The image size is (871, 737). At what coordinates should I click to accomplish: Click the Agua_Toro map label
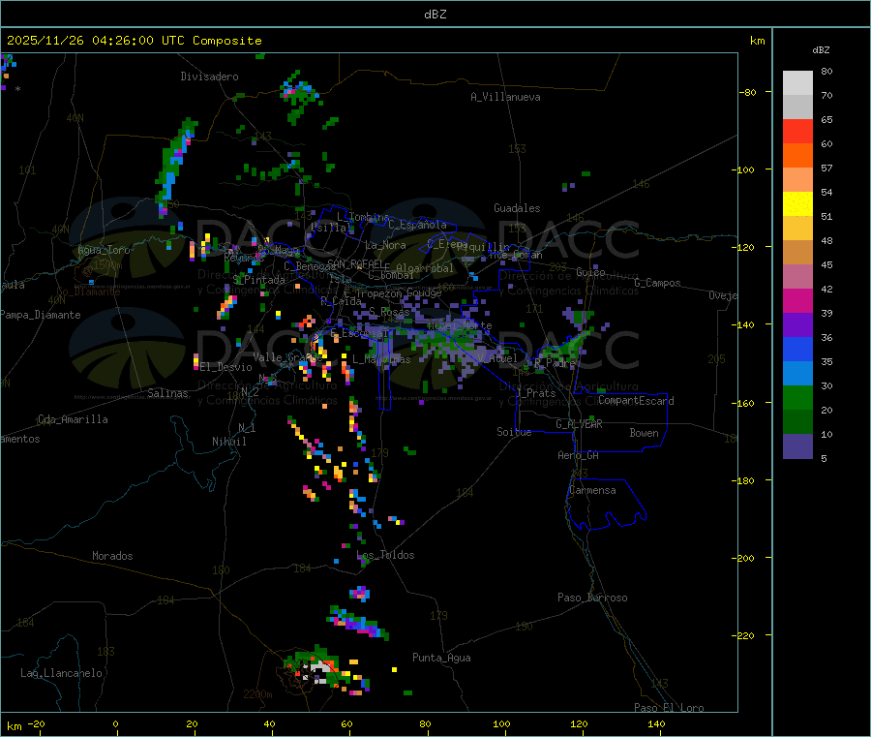pyautogui.click(x=104, y=250)
